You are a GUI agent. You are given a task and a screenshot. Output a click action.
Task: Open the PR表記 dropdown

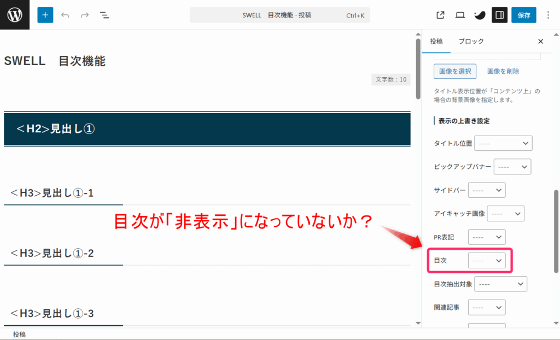[486, 237]
